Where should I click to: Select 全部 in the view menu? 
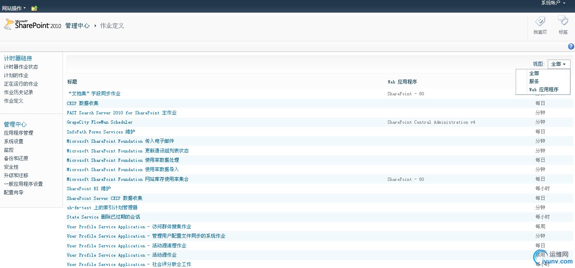point(534,73)
